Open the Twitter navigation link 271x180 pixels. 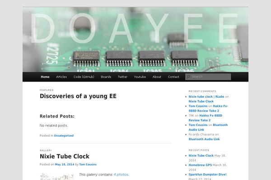pyautogui.click(x=122, y=77)
